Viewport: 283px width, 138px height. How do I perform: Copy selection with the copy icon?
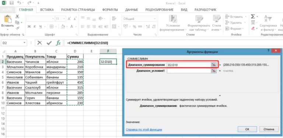click(x=17, y=22)
